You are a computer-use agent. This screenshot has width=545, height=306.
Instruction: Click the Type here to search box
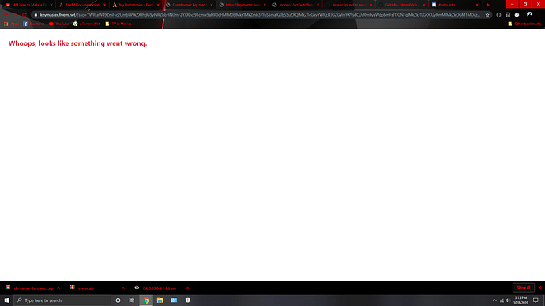coord(62,300)
